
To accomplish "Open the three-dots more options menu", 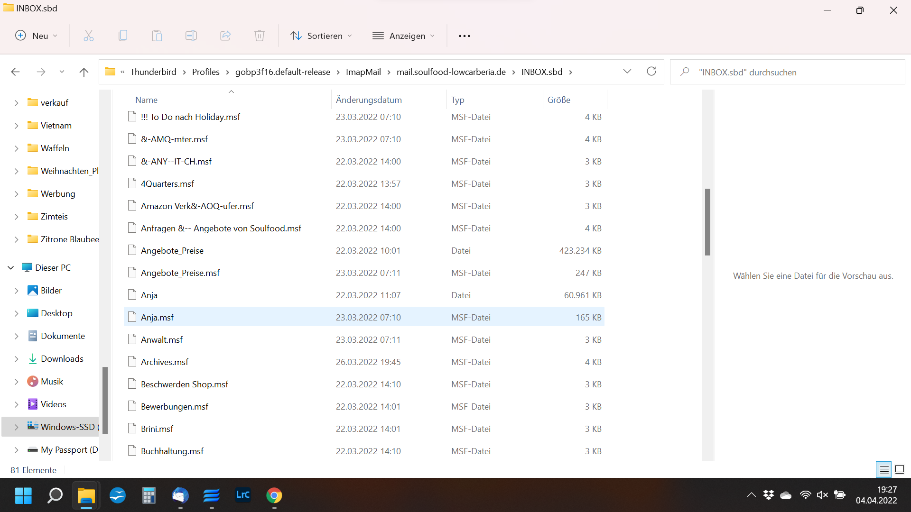I will [x=465, y=36].
